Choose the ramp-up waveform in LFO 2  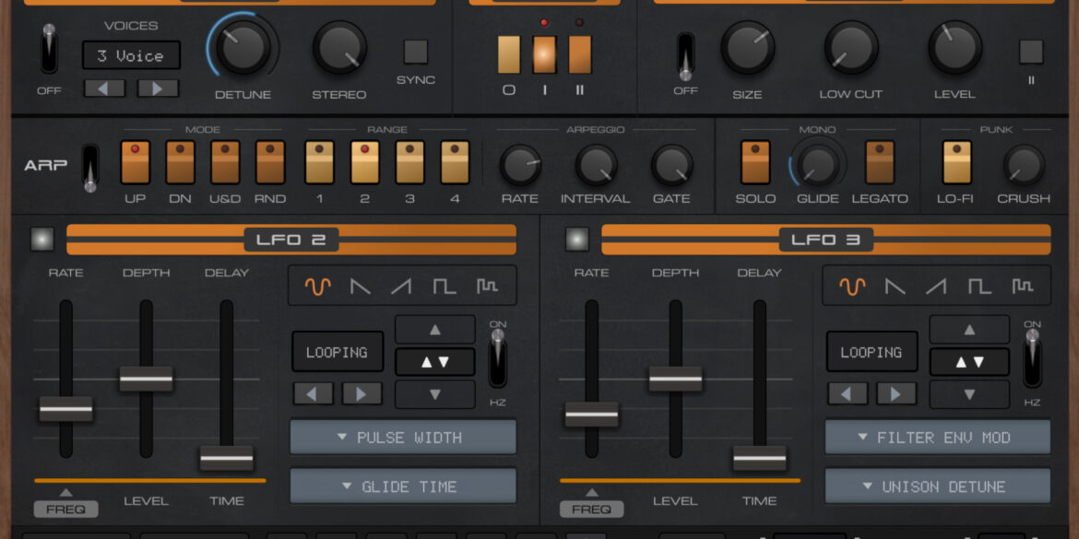[403, 286]
